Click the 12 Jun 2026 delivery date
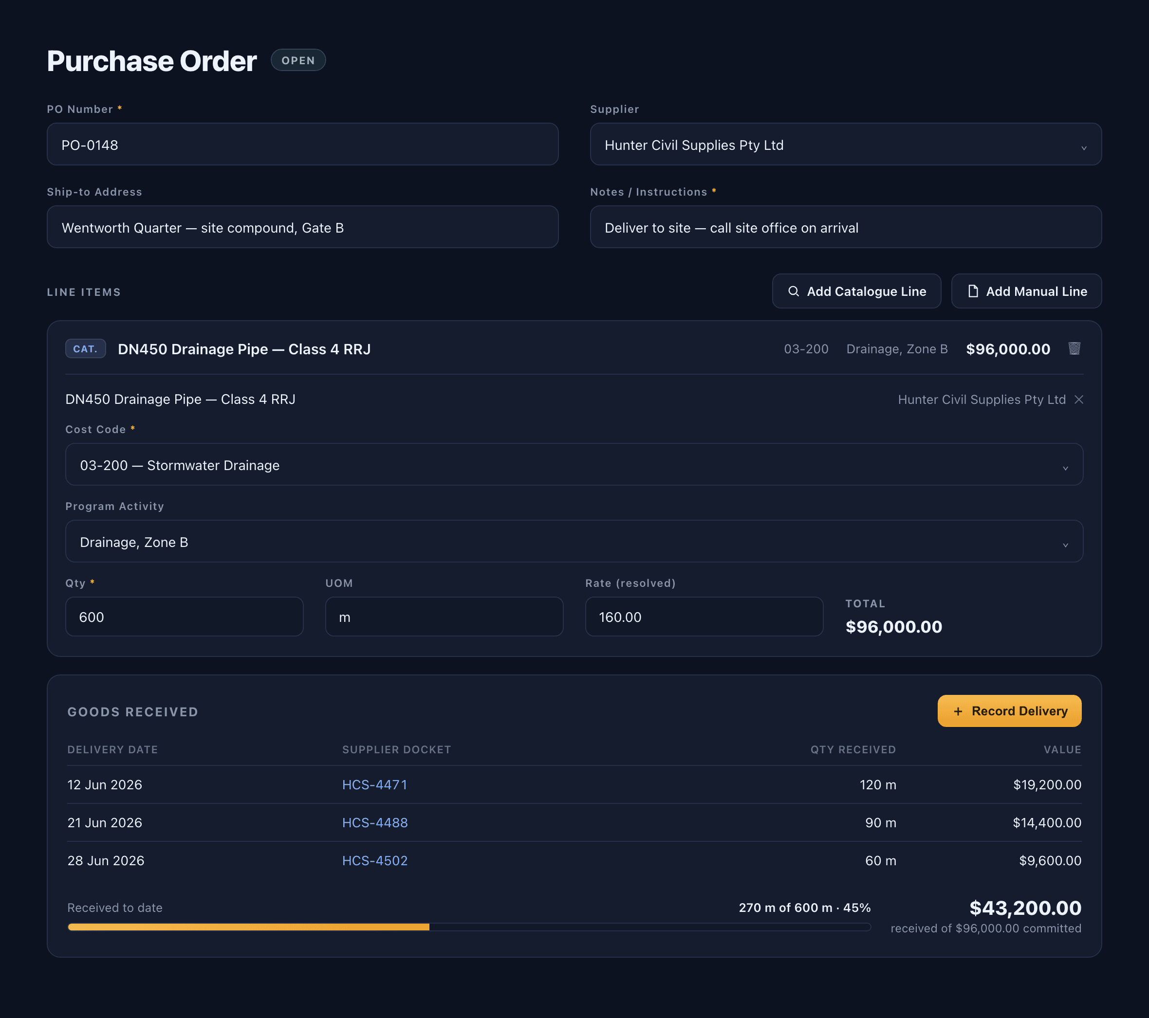 point(105,785)
